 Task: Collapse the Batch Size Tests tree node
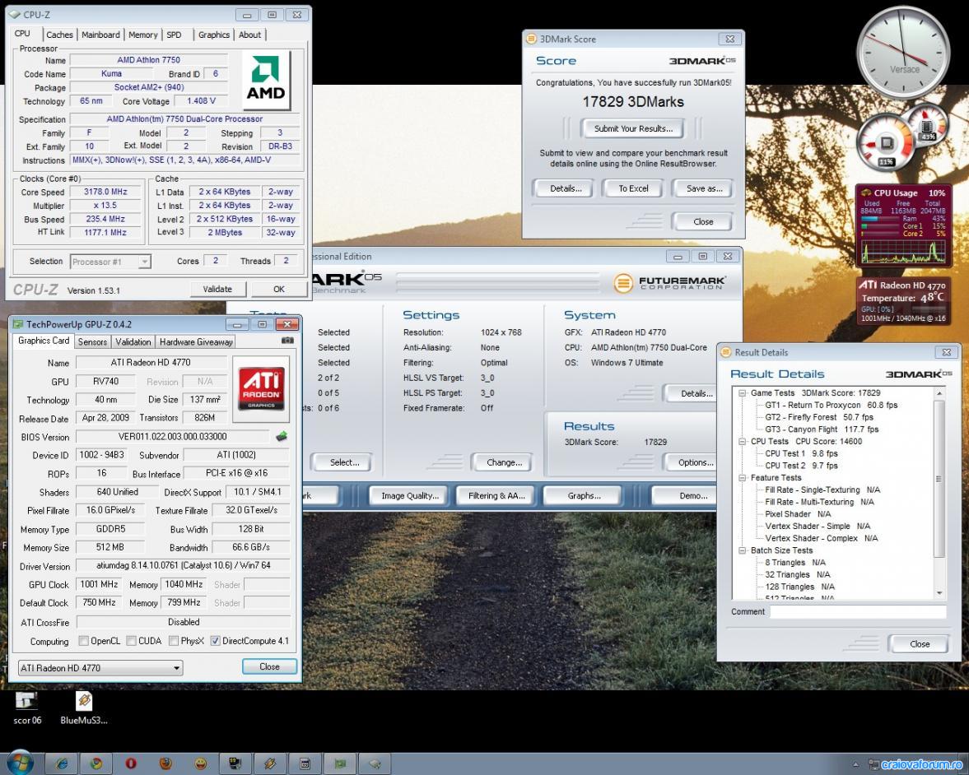(x=743, y=550)
